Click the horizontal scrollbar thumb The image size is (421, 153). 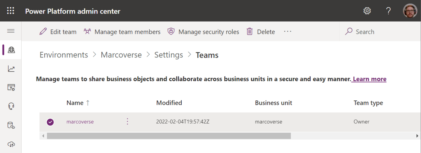click(169, 136)
